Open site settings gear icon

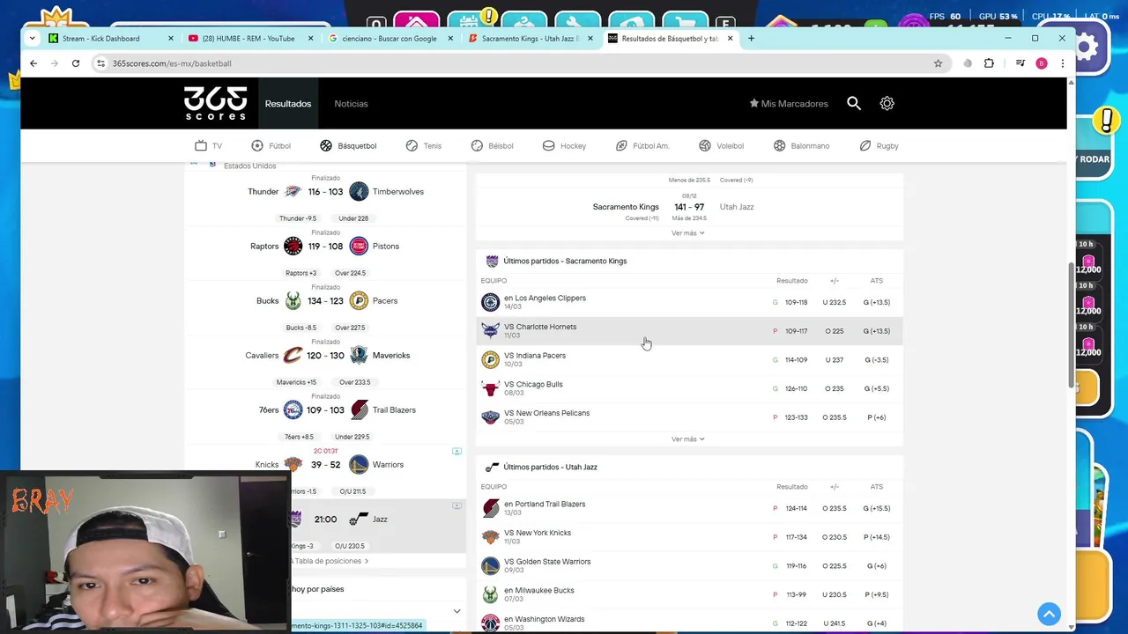coord(887,103)
